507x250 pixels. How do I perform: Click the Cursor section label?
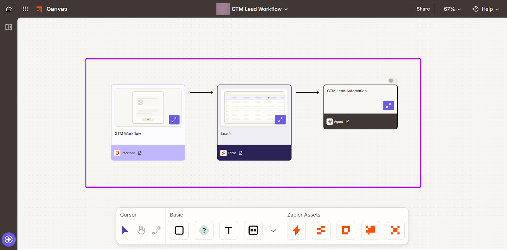pyautogui.click(x=128, y=215)
